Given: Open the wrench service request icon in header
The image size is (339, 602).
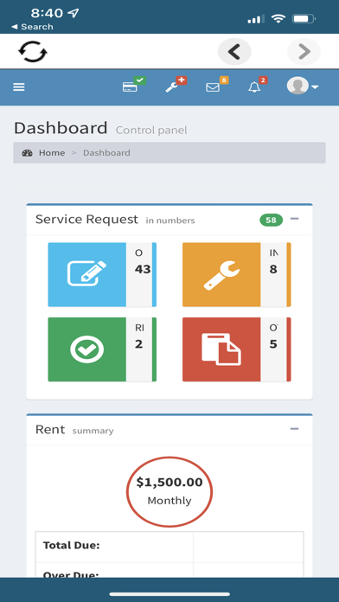Looking at the screenshot, I should pos(176,85).
